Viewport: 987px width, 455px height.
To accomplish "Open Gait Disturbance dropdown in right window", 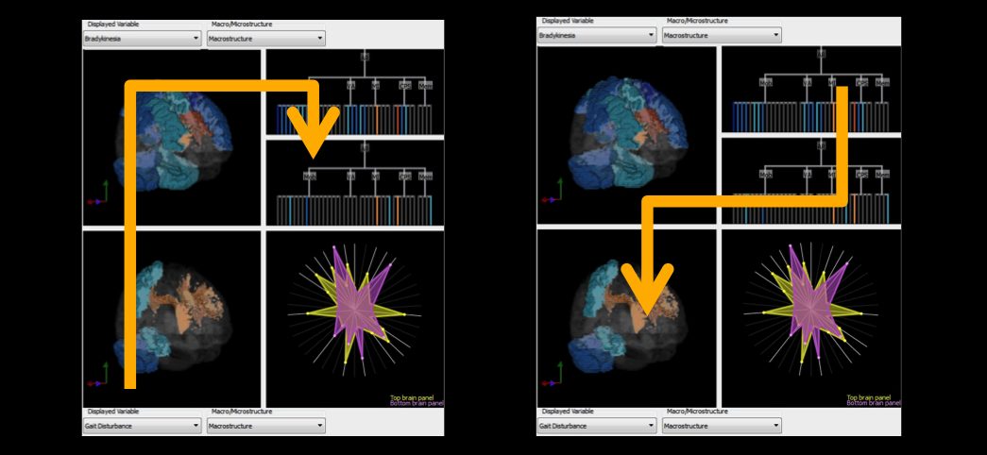I will click(x=597, y=426).
